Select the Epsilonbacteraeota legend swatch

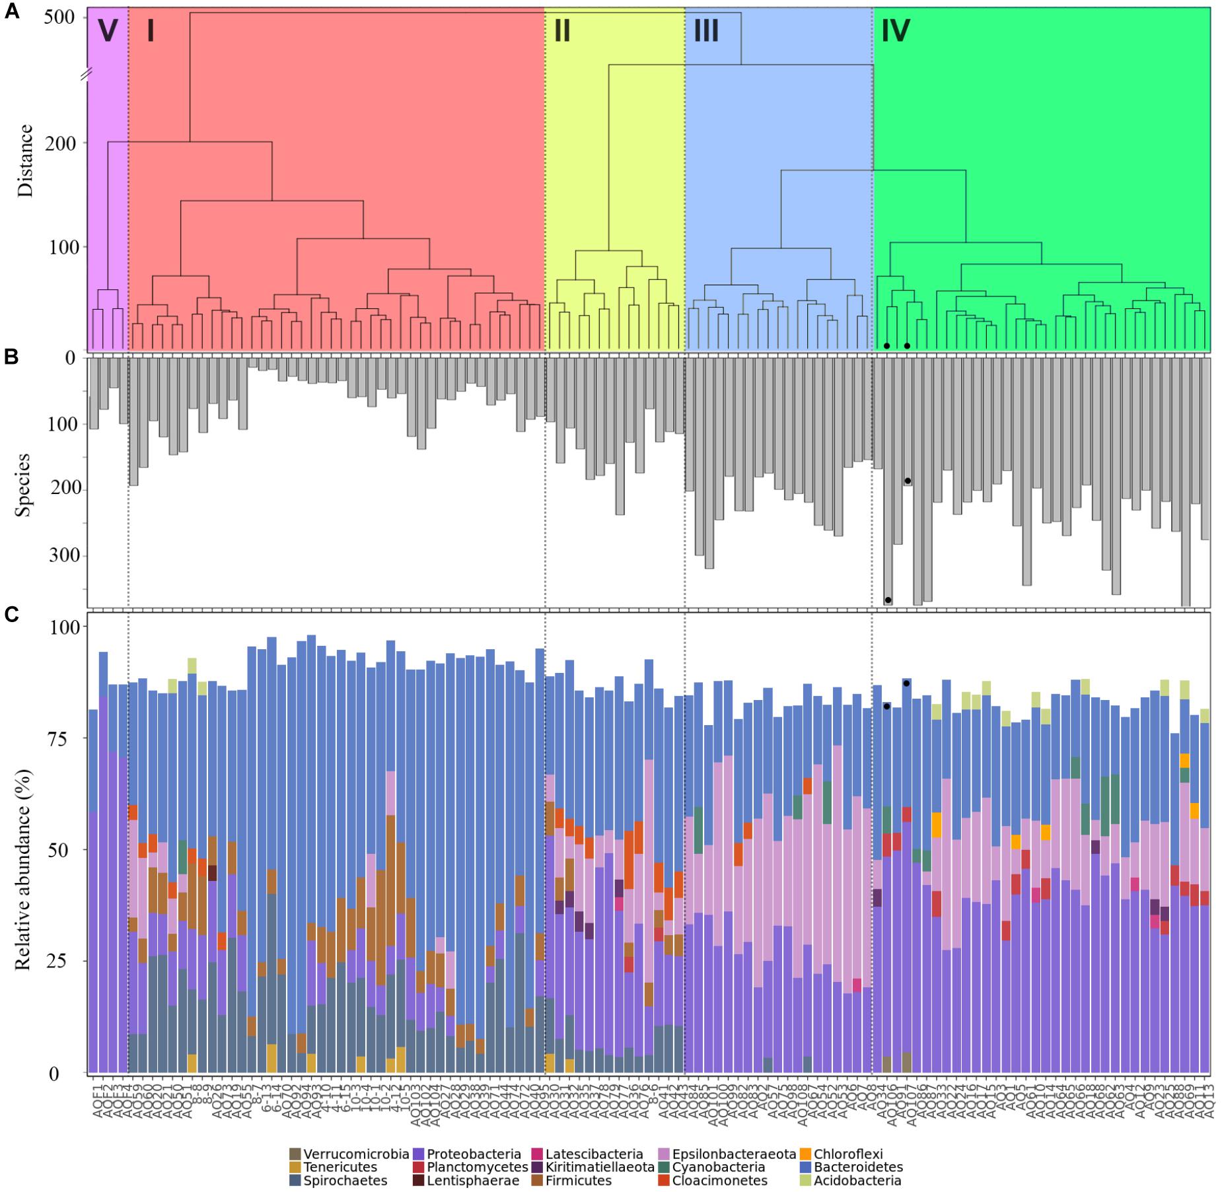(x=665, y=1154)
